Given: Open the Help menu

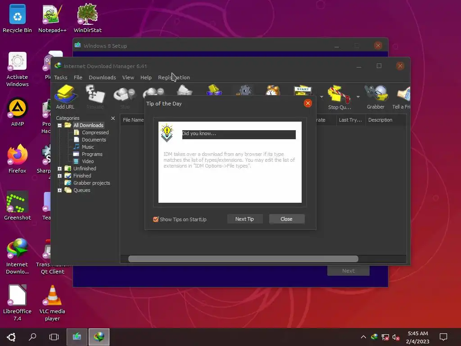Looking at the screenshot, I should 146,77.
